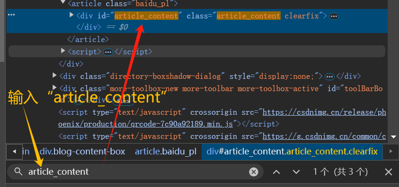Show collapsed content of directory-boxshadow-dialog div
This screenshot has width=399, height=187.
[x=330, y=76]
